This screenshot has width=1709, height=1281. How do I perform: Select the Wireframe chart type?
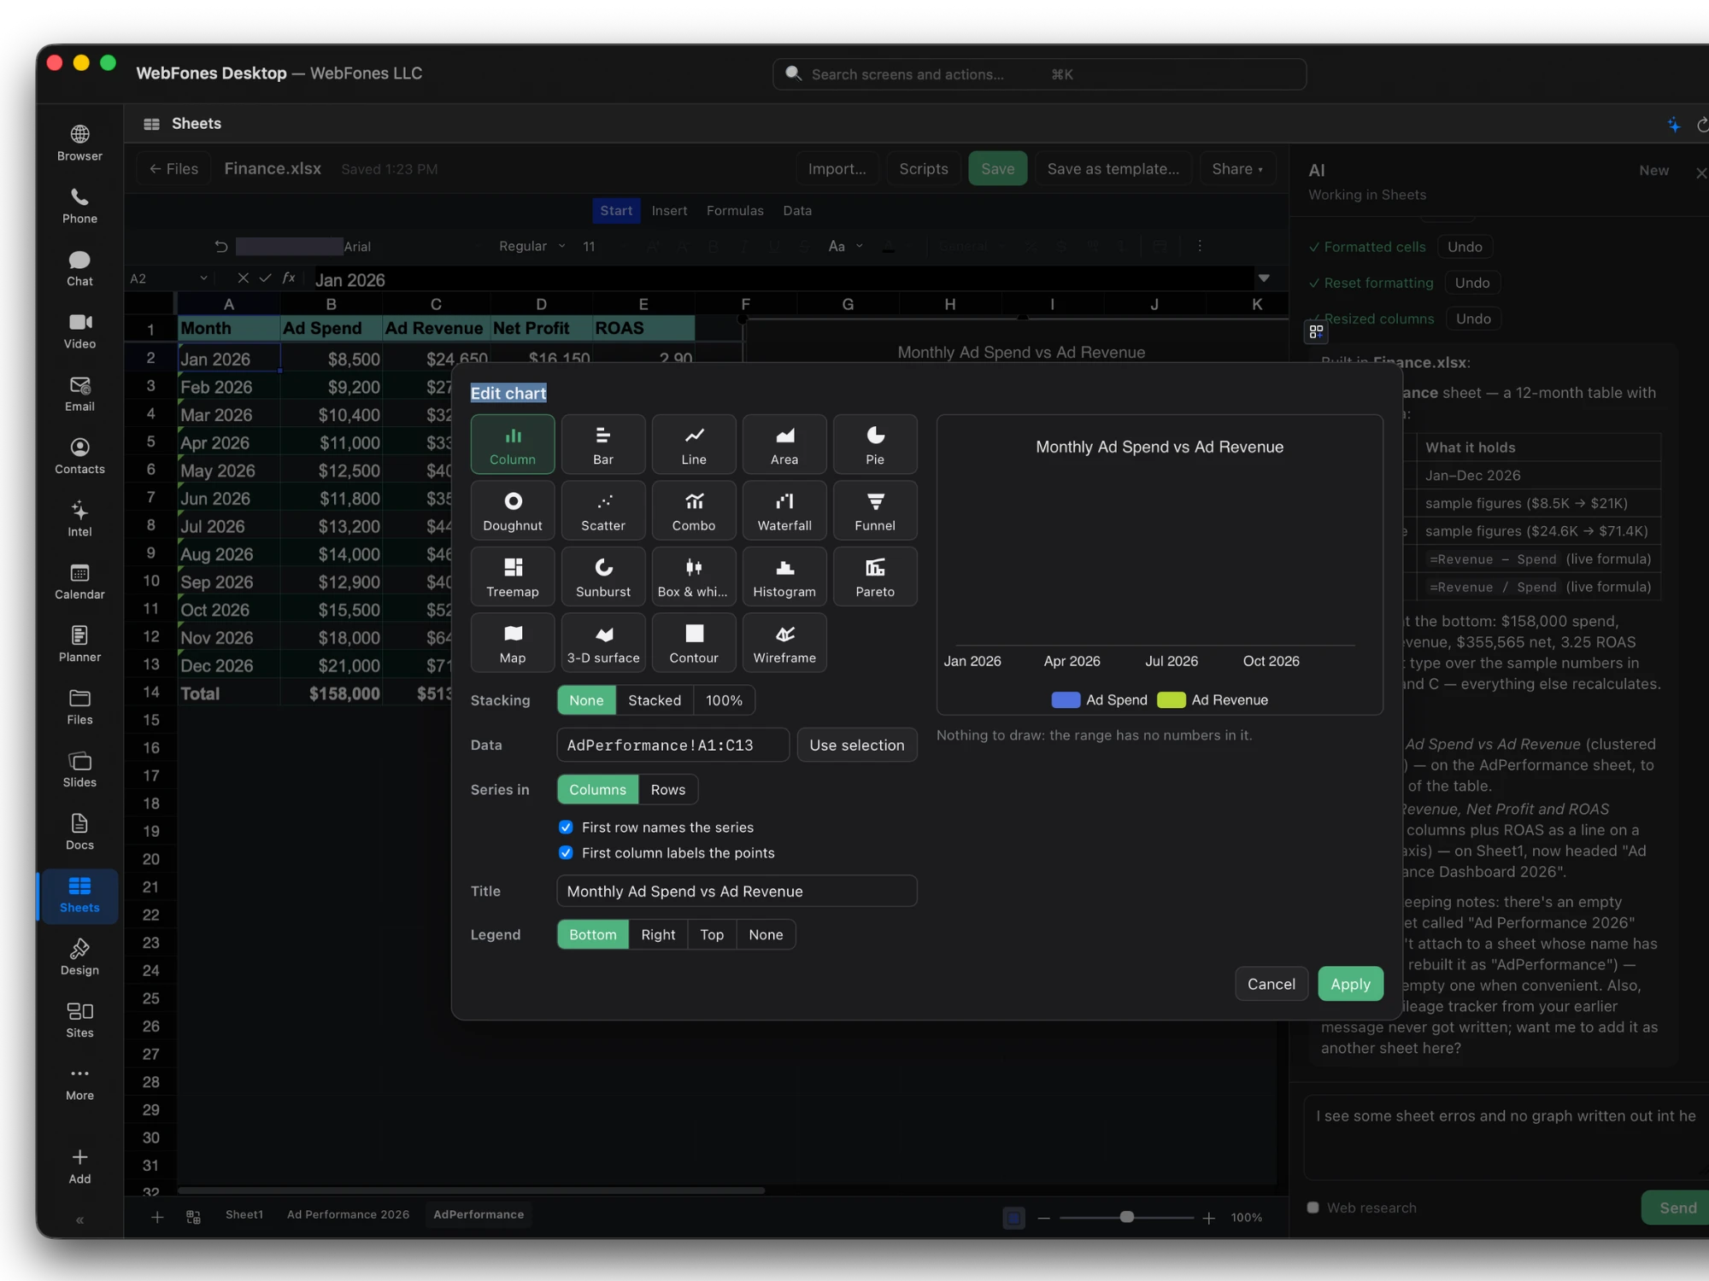coord(784,643)
